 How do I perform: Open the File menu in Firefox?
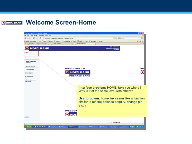(25, 36)
